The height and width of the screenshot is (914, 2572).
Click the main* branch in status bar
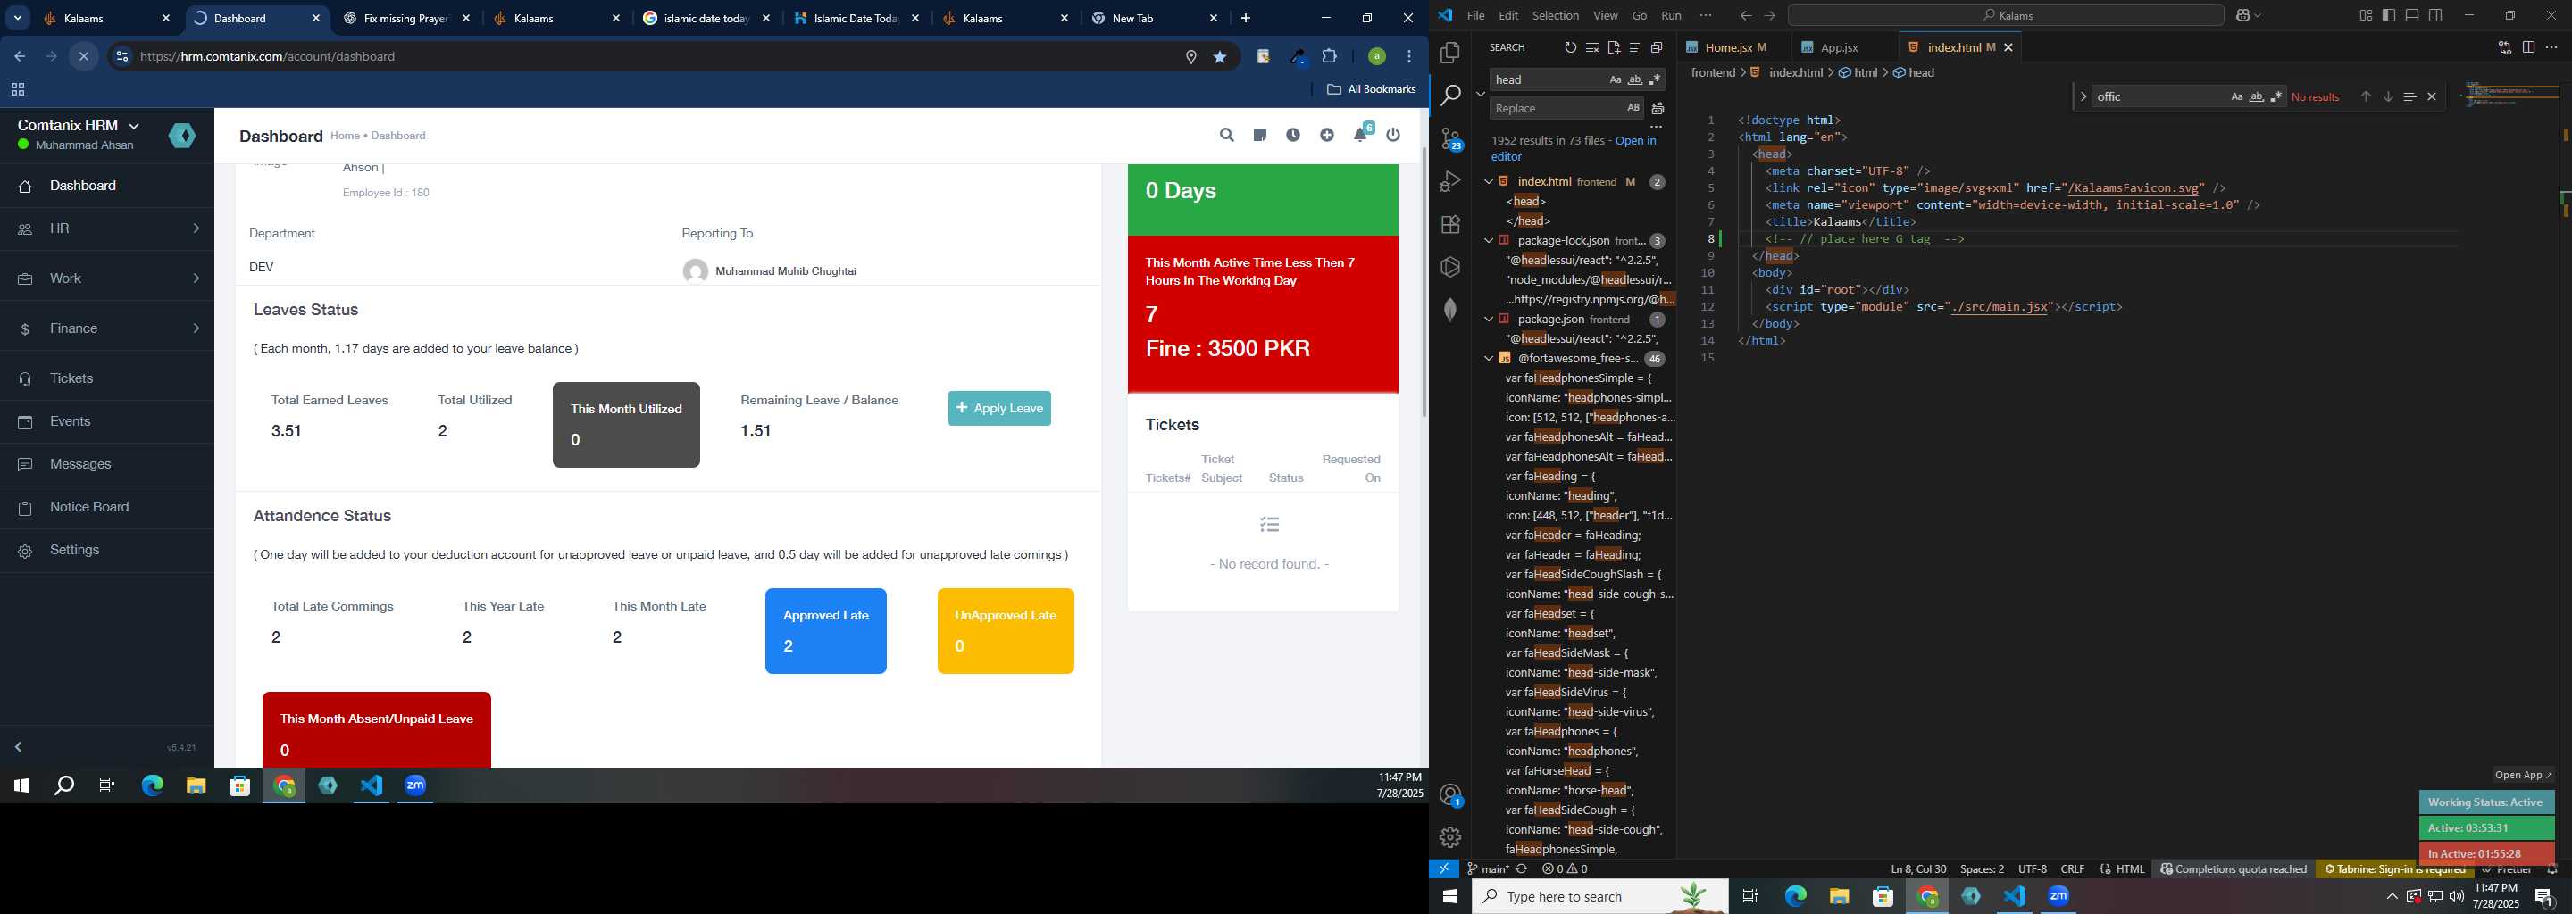click(x=1488, y=869)
